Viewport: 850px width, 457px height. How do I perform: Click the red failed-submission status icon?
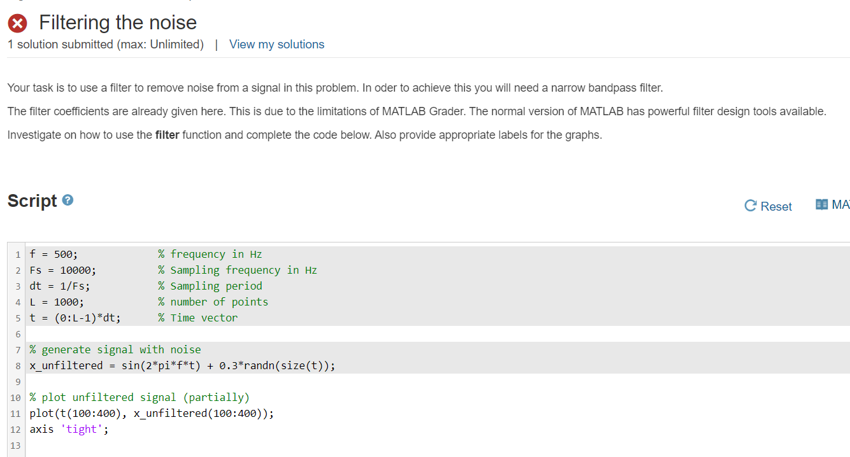point(18,22)
